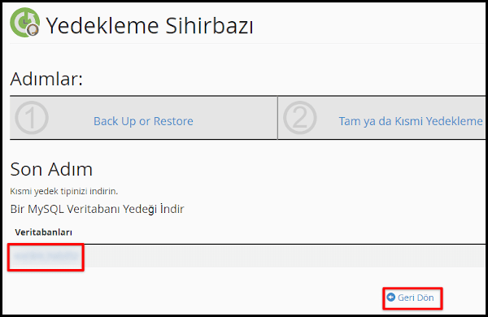This screenshot has height=317, width=488.
Task: Click the step 2 circled number icon
Action: (299, 118)
